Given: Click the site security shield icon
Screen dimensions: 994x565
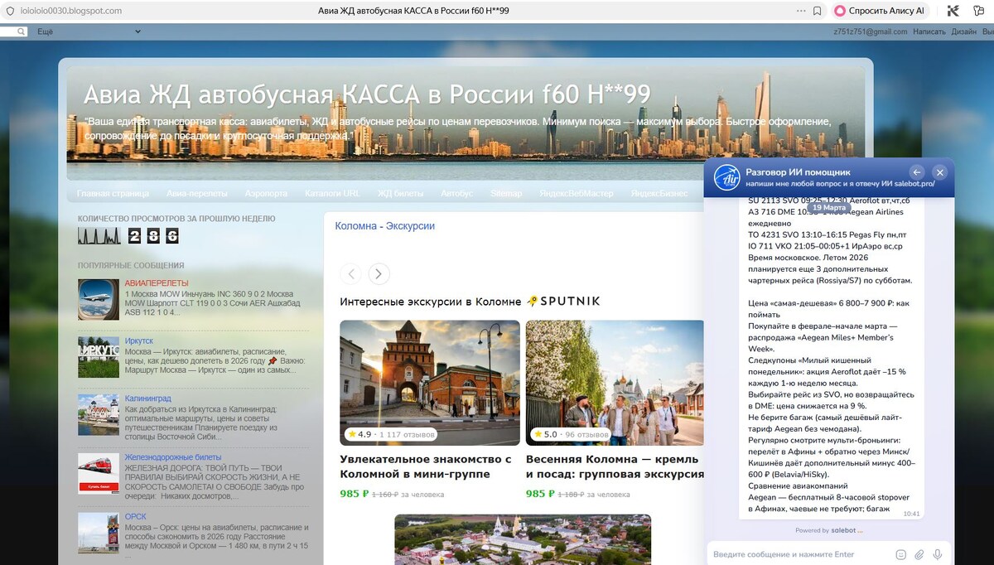Looking at the screenshot, I should [x=9, y=11].
